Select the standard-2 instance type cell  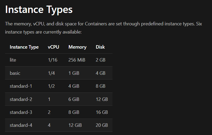click(21, 99)
